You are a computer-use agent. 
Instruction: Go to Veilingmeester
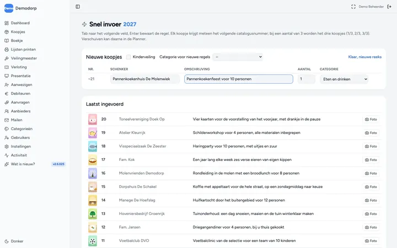tap(24, 58)
